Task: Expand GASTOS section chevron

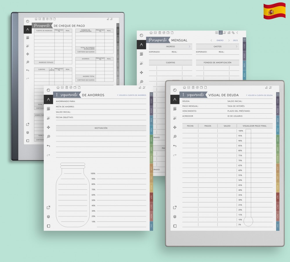Action: click(236, 47)
